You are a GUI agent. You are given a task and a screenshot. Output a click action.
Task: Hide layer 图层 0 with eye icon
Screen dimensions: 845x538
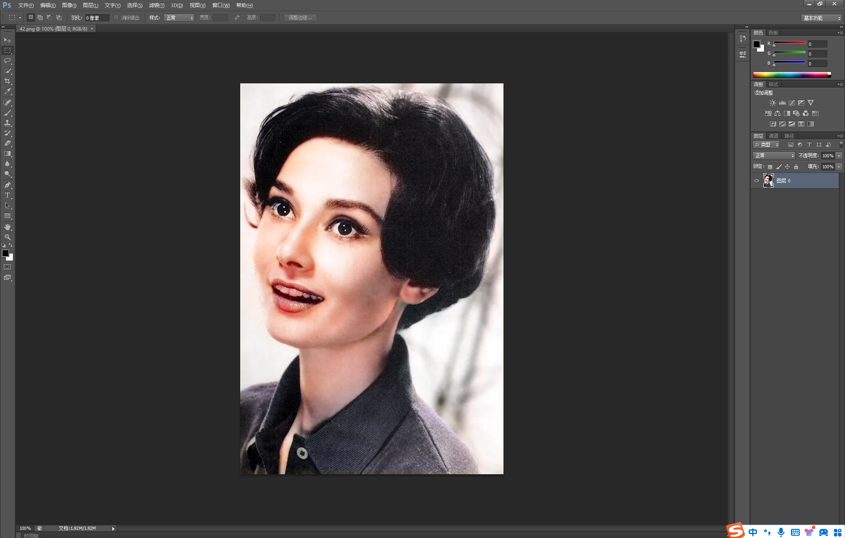(x=756, y=180)
